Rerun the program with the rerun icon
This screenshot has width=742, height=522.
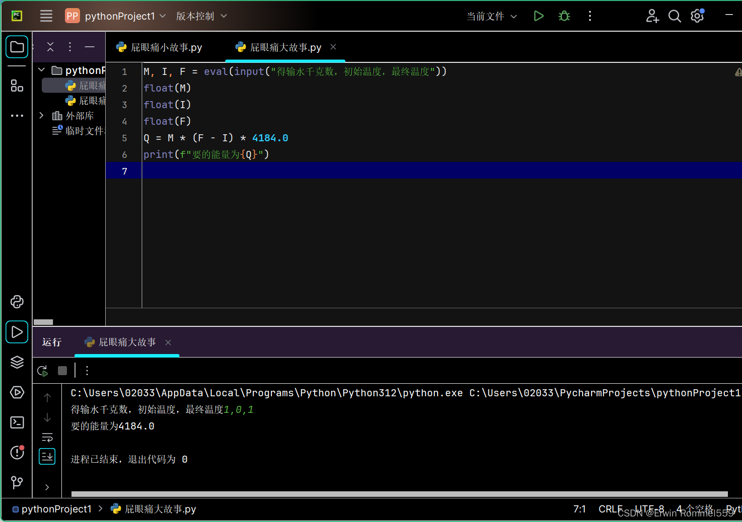(42, 371)
